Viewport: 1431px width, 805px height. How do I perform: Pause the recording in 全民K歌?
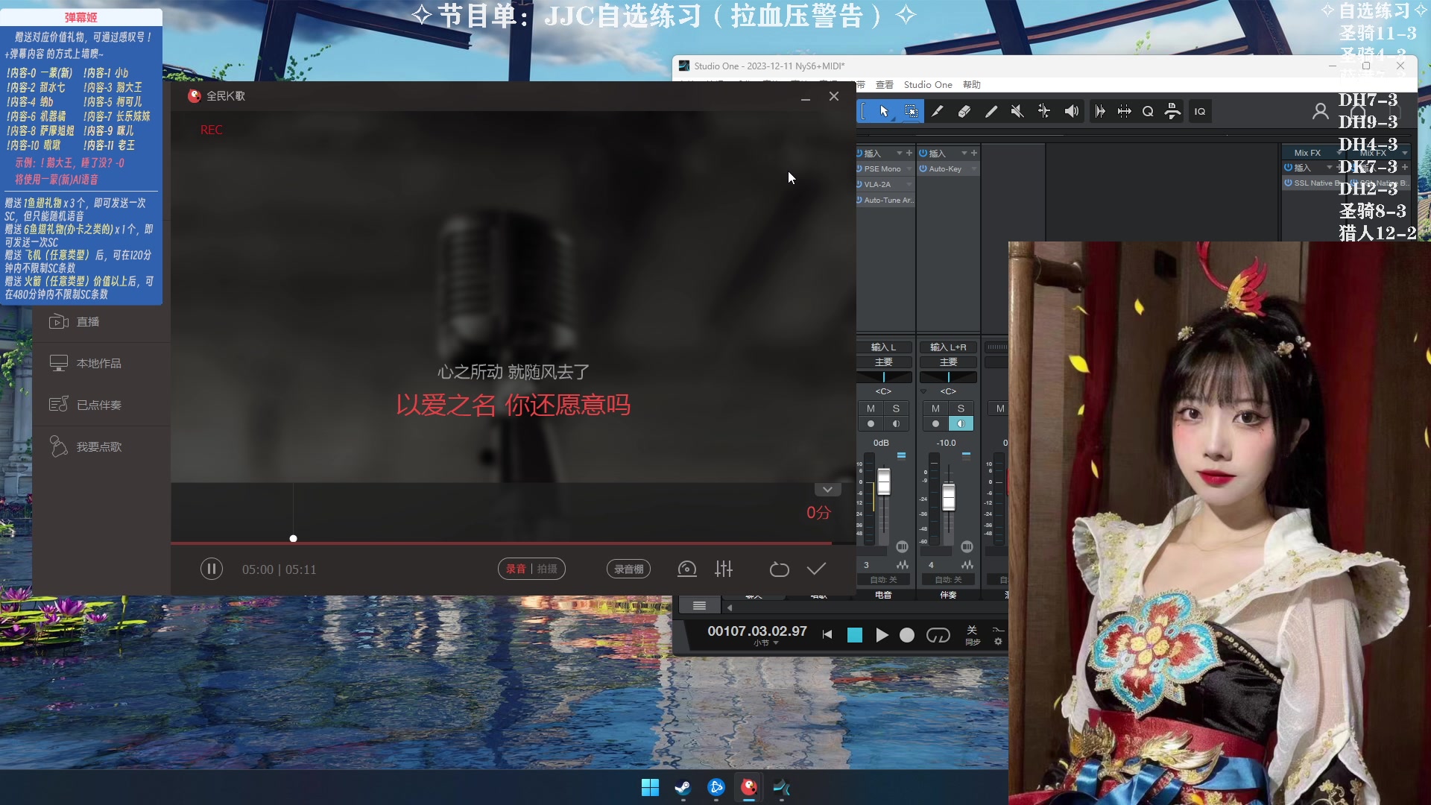(x=212, y=569)
